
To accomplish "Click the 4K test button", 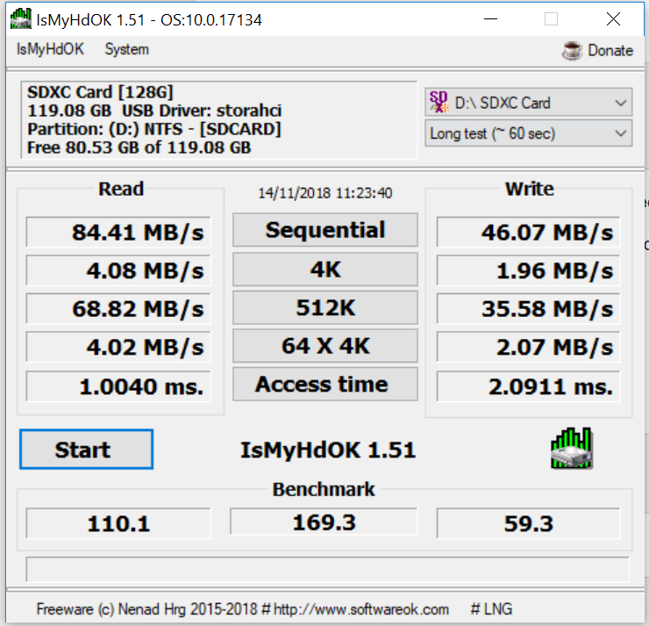I will [x=325, y=270].
